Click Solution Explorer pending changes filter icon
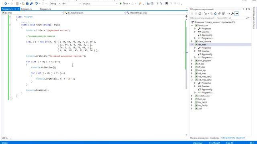Viewport: 257px width, 144px height. (206, 14)
